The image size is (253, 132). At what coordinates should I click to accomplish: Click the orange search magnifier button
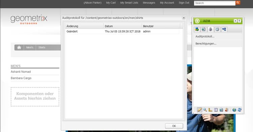[x=238, y=3]
